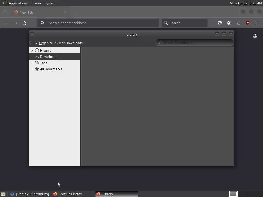Image resolution: width=263 pixels, height=197 pixels.
Task: Open the Firefox account icon
Action: point(229,23)
